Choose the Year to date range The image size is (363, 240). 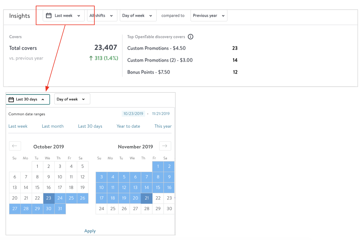point(128,126)
